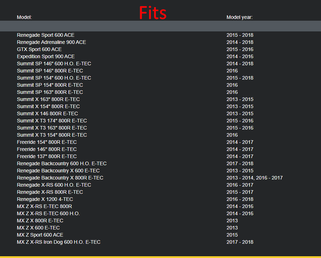Click year 2016 for Summit SP 146" 800R

point(232,71)
